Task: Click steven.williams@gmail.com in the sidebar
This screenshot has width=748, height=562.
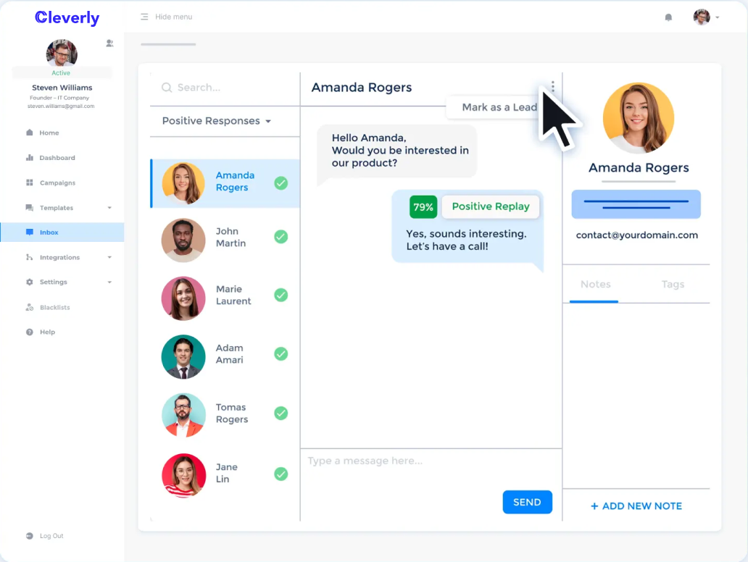Action: [61, 106]
